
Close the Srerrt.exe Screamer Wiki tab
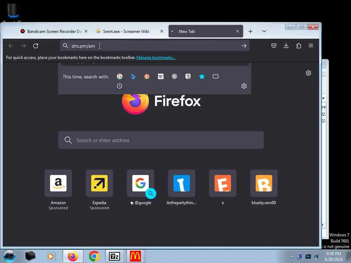coord(162,31)
